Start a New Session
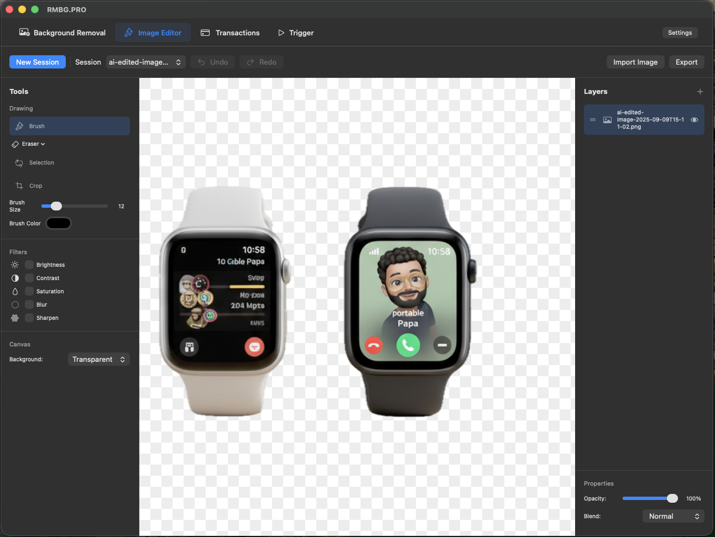This screenshot has width=715, height=537. [x=38, y=62]
